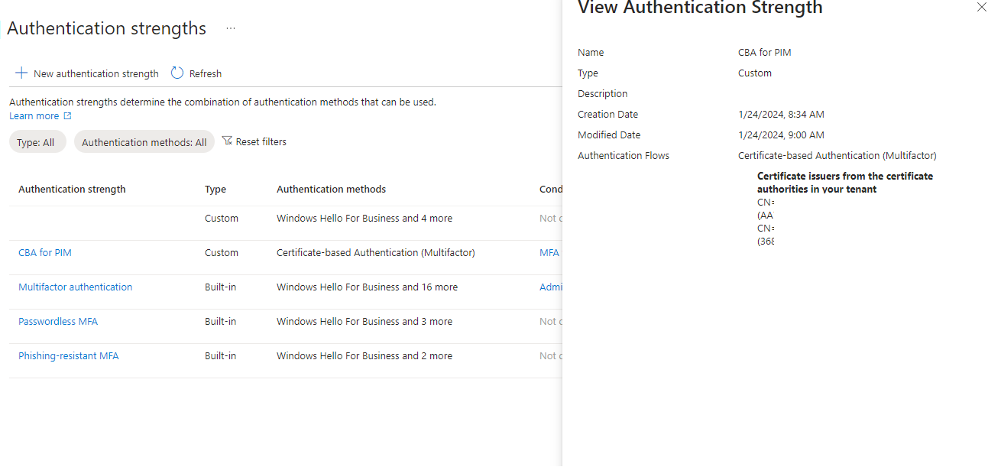The height and width of the screenshot is (467, 1001).
Task: Click the Authentication methods column header
Action: tap(331, 190)
